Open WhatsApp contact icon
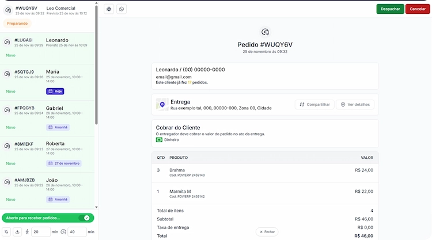Image resolution: width=432 pixels, height=240 pixels. tap(122, 9)
